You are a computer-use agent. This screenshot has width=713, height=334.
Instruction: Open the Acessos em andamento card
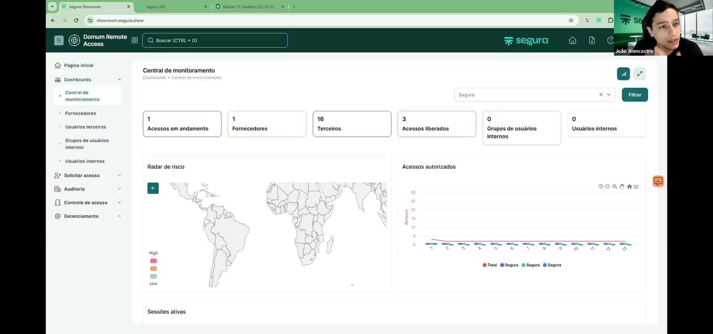pyautogui.click(x=182, y=124)
